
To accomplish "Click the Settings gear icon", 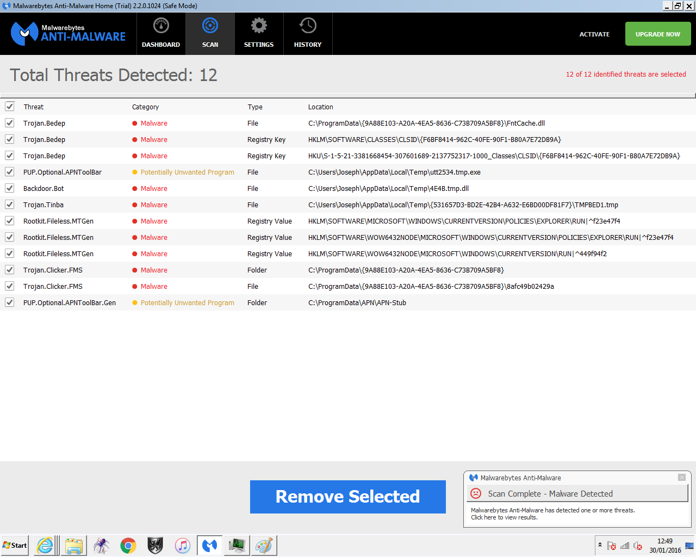I will coord(259,26).
